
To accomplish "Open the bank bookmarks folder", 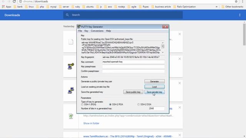I will coord(18,7).
